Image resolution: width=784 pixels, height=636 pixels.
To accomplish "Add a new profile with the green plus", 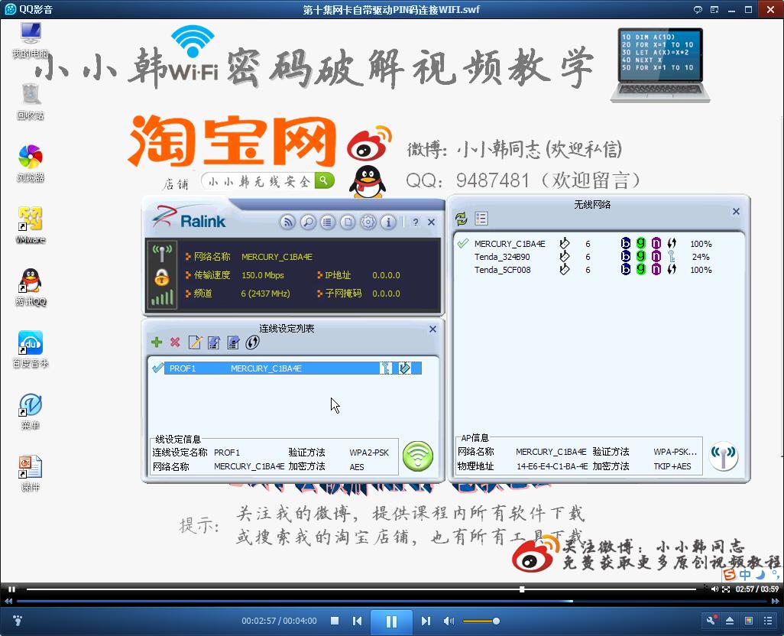I will tap(157, 342).
